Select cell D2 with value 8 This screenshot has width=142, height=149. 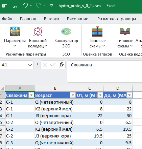tap(118, 102)
